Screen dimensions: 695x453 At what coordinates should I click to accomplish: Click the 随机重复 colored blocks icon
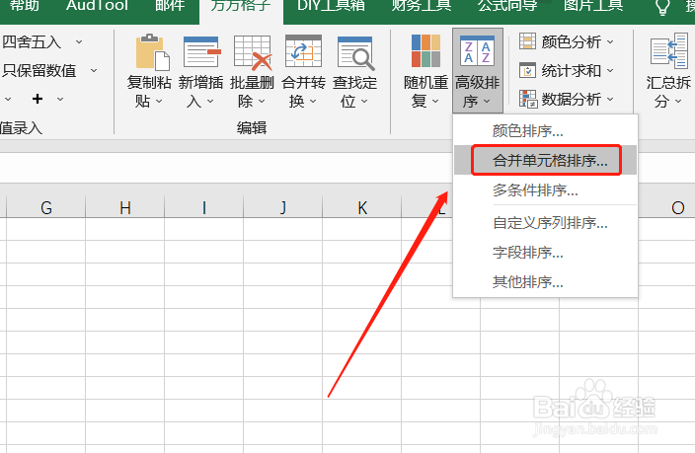(425, 51)
